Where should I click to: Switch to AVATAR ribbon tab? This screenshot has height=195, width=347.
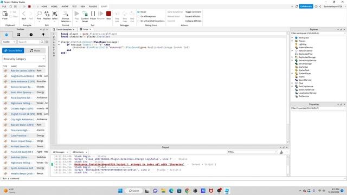(x=65, y=6)
